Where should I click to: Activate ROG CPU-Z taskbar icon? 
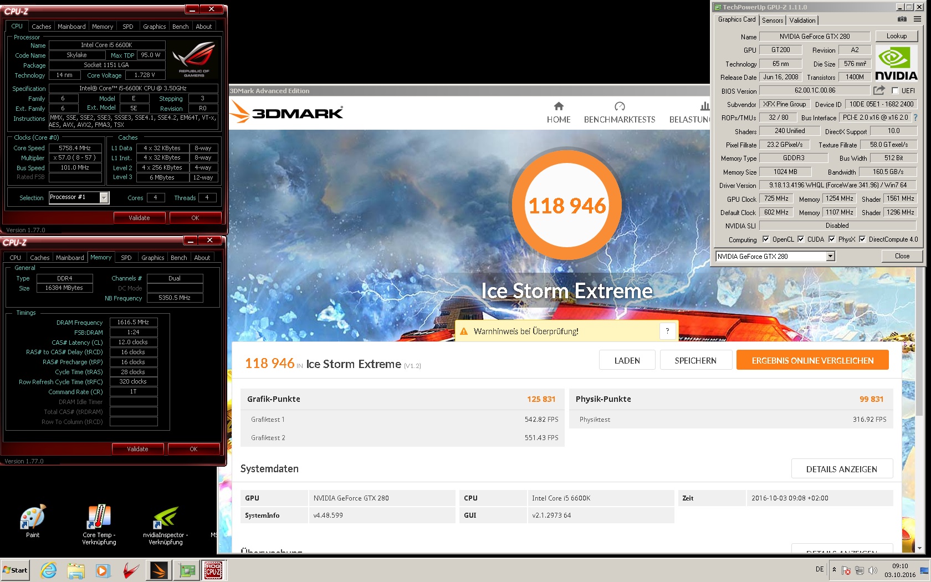(x=213, y=570)
